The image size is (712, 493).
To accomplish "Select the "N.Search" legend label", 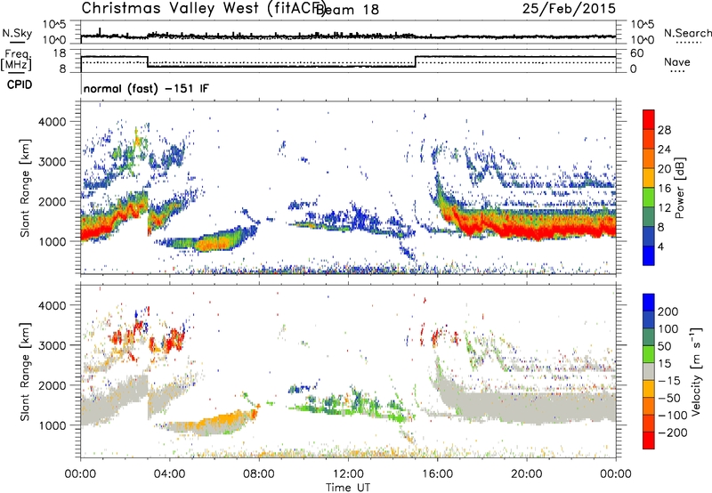I will click(687, 33).
